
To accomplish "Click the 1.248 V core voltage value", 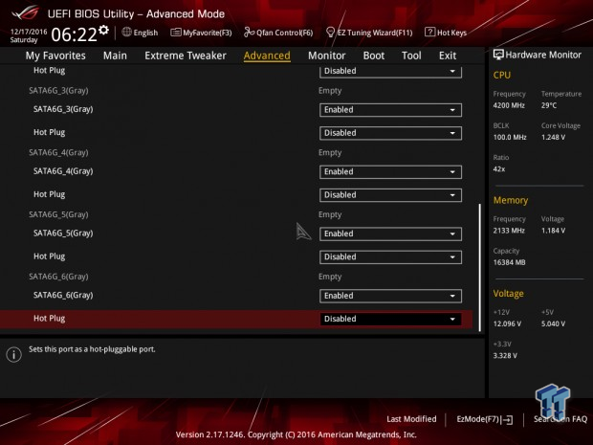I will [553, 138].
